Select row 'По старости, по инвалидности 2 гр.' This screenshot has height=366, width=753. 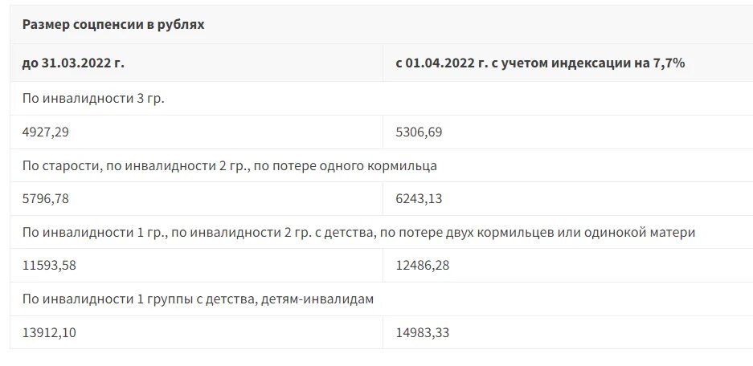(381, 165)
